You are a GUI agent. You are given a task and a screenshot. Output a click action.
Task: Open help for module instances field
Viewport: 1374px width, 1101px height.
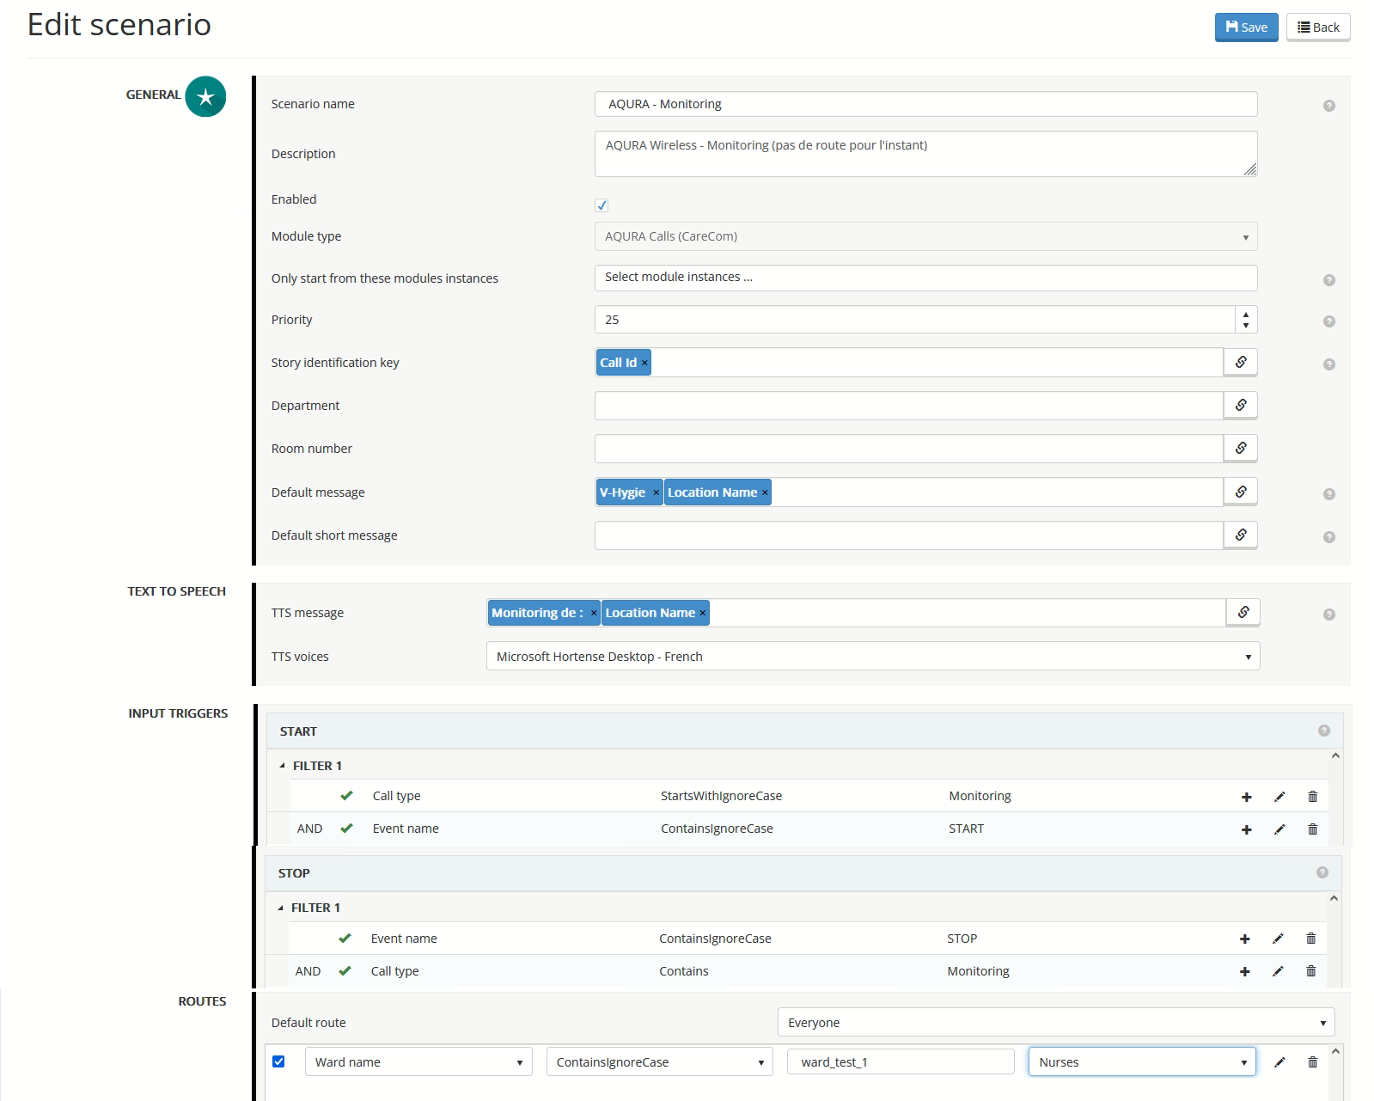click(1329, 280)
